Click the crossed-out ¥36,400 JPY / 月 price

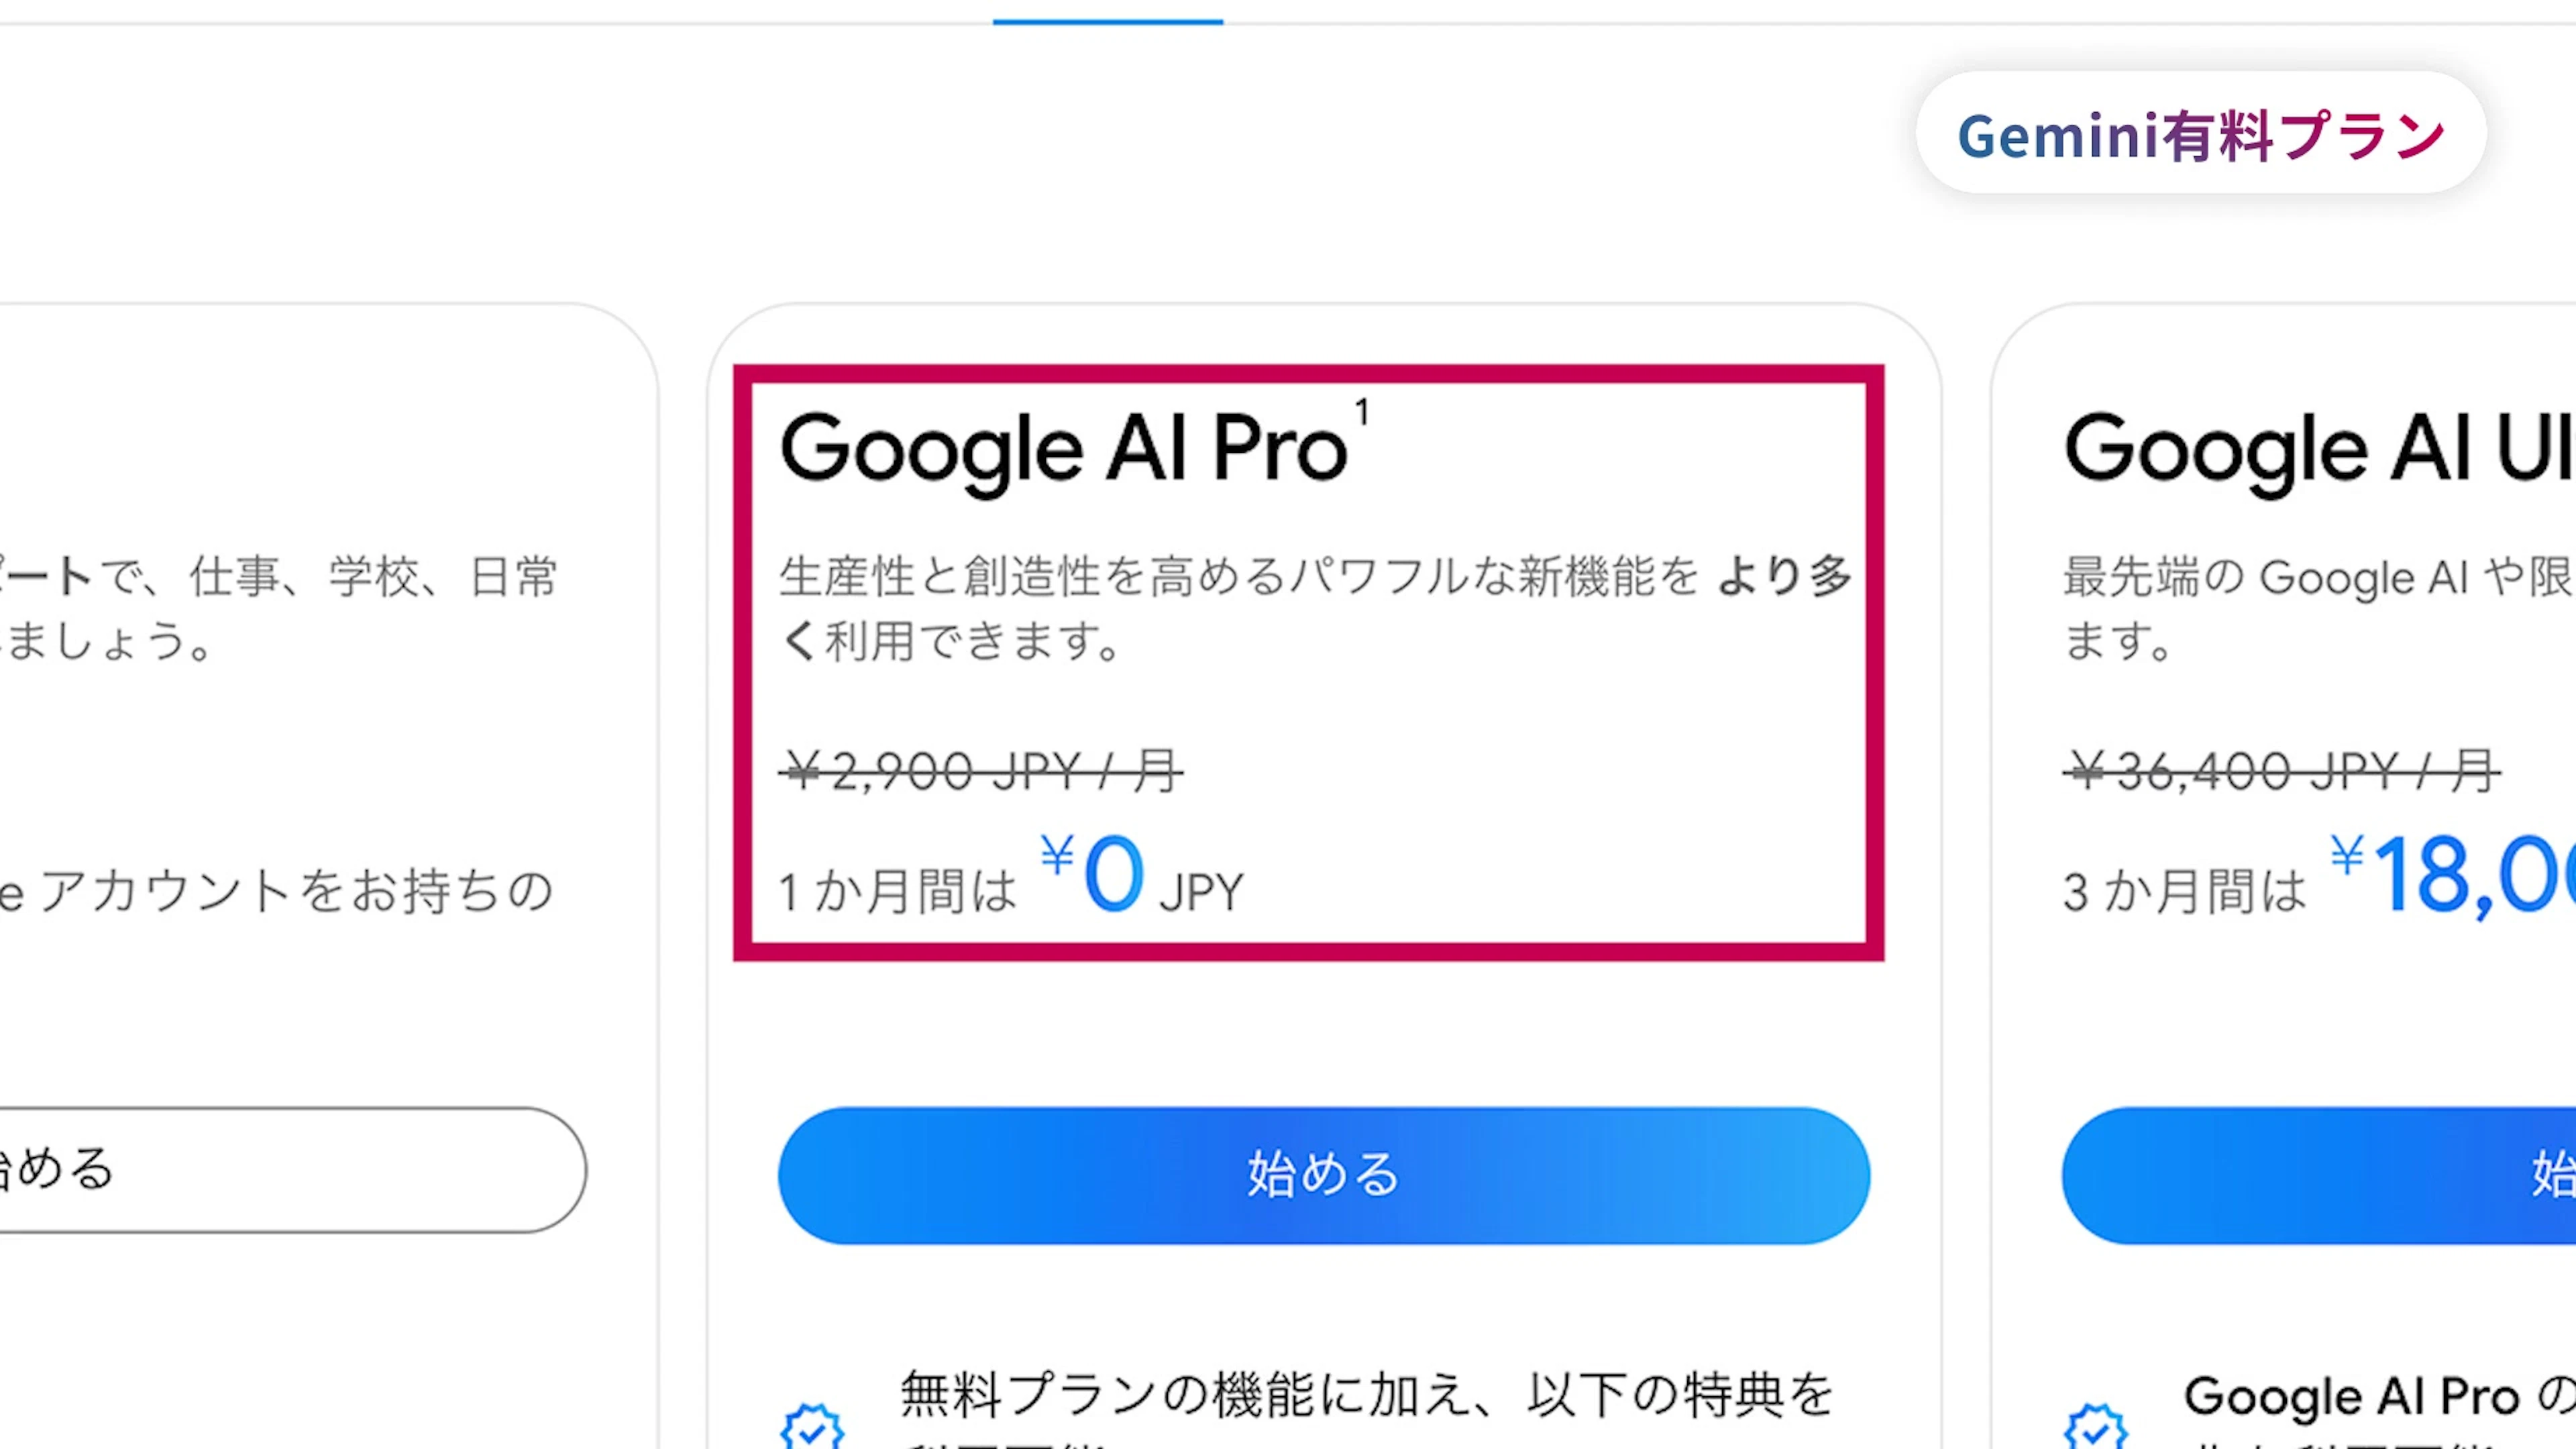pos(2280,771)
